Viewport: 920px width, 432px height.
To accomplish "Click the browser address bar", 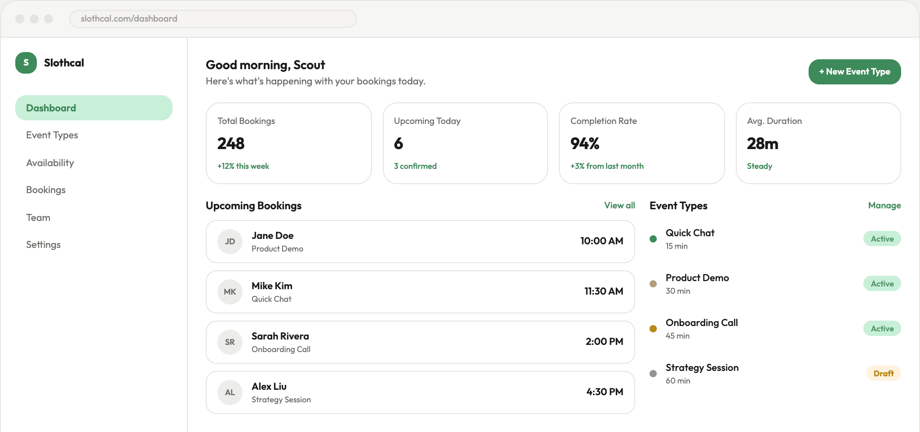I will (x=212, y=18).
